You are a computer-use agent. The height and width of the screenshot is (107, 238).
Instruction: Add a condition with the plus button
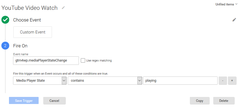click(232, 81)
